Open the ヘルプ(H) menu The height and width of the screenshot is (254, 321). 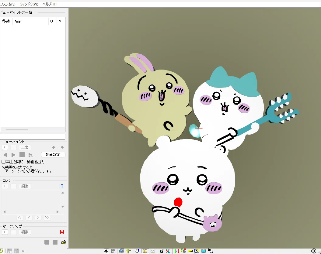pyautogui.click(x=50, y=4)
